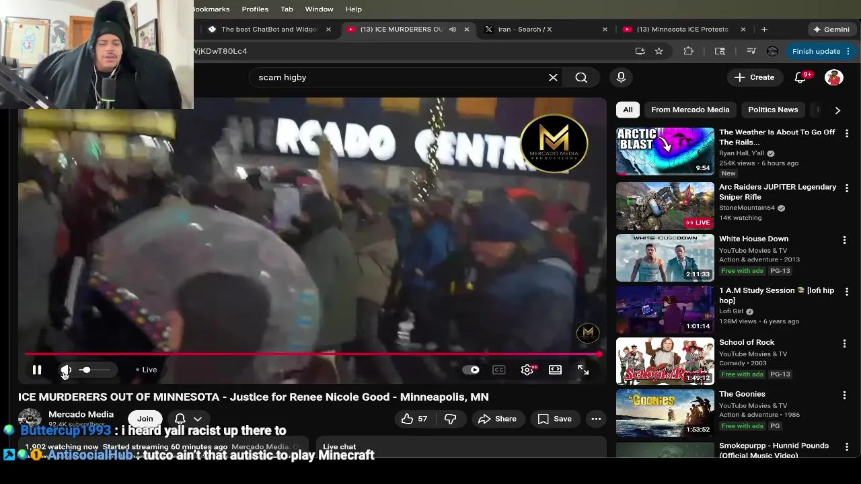The width and height of the screenshot is (861, 484).
Task: Toggle the autoplay switch in player
Action: pyautogui.click(x=471, y=370)
